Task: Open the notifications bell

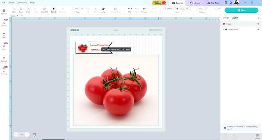Action: point(230,3)
